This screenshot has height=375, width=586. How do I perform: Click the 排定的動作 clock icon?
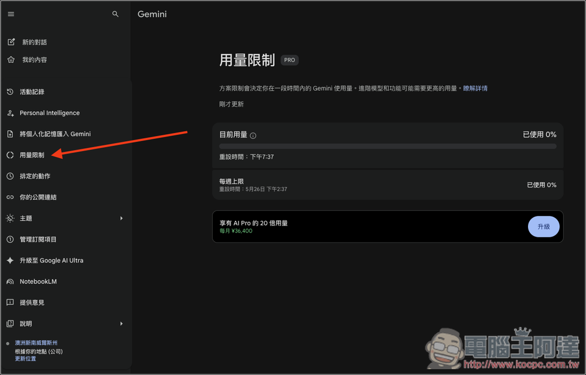click(x=10, y=176)
